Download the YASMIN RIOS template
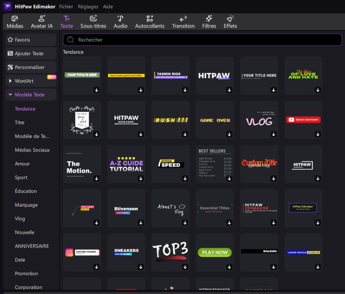 (185, 90)
